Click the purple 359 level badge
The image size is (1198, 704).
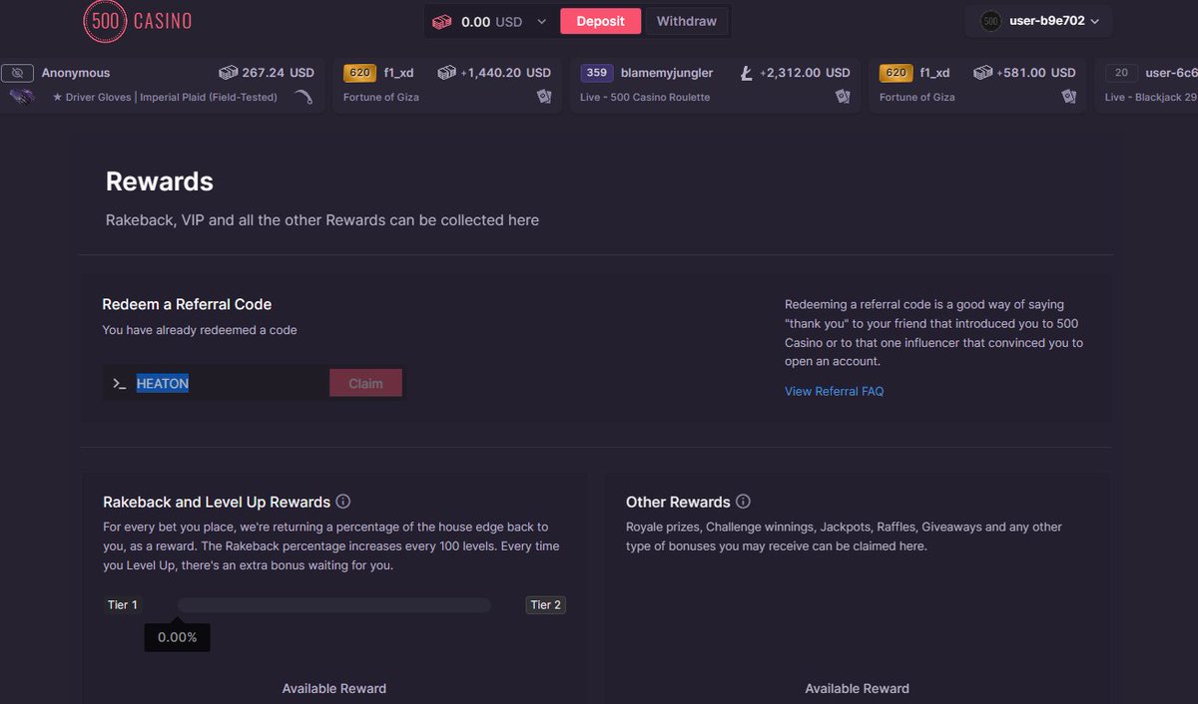(x=597, y=73)
